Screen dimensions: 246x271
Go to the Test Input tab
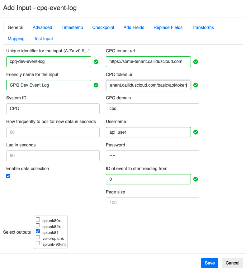tap(43, 39)
